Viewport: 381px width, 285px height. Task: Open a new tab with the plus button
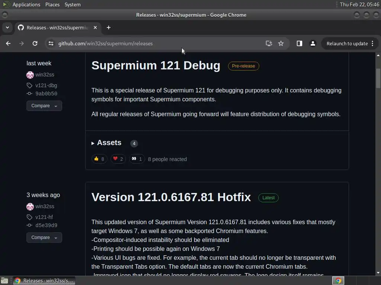(x=109, y=27)
